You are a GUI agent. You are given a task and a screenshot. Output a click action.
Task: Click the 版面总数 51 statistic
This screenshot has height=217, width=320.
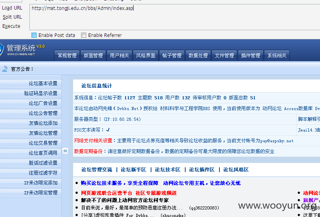[242, 98]
